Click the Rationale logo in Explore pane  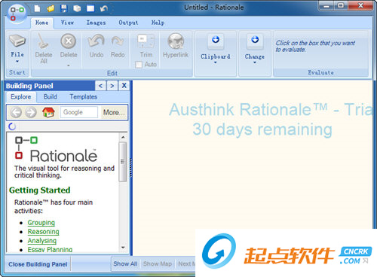[56, 150]
